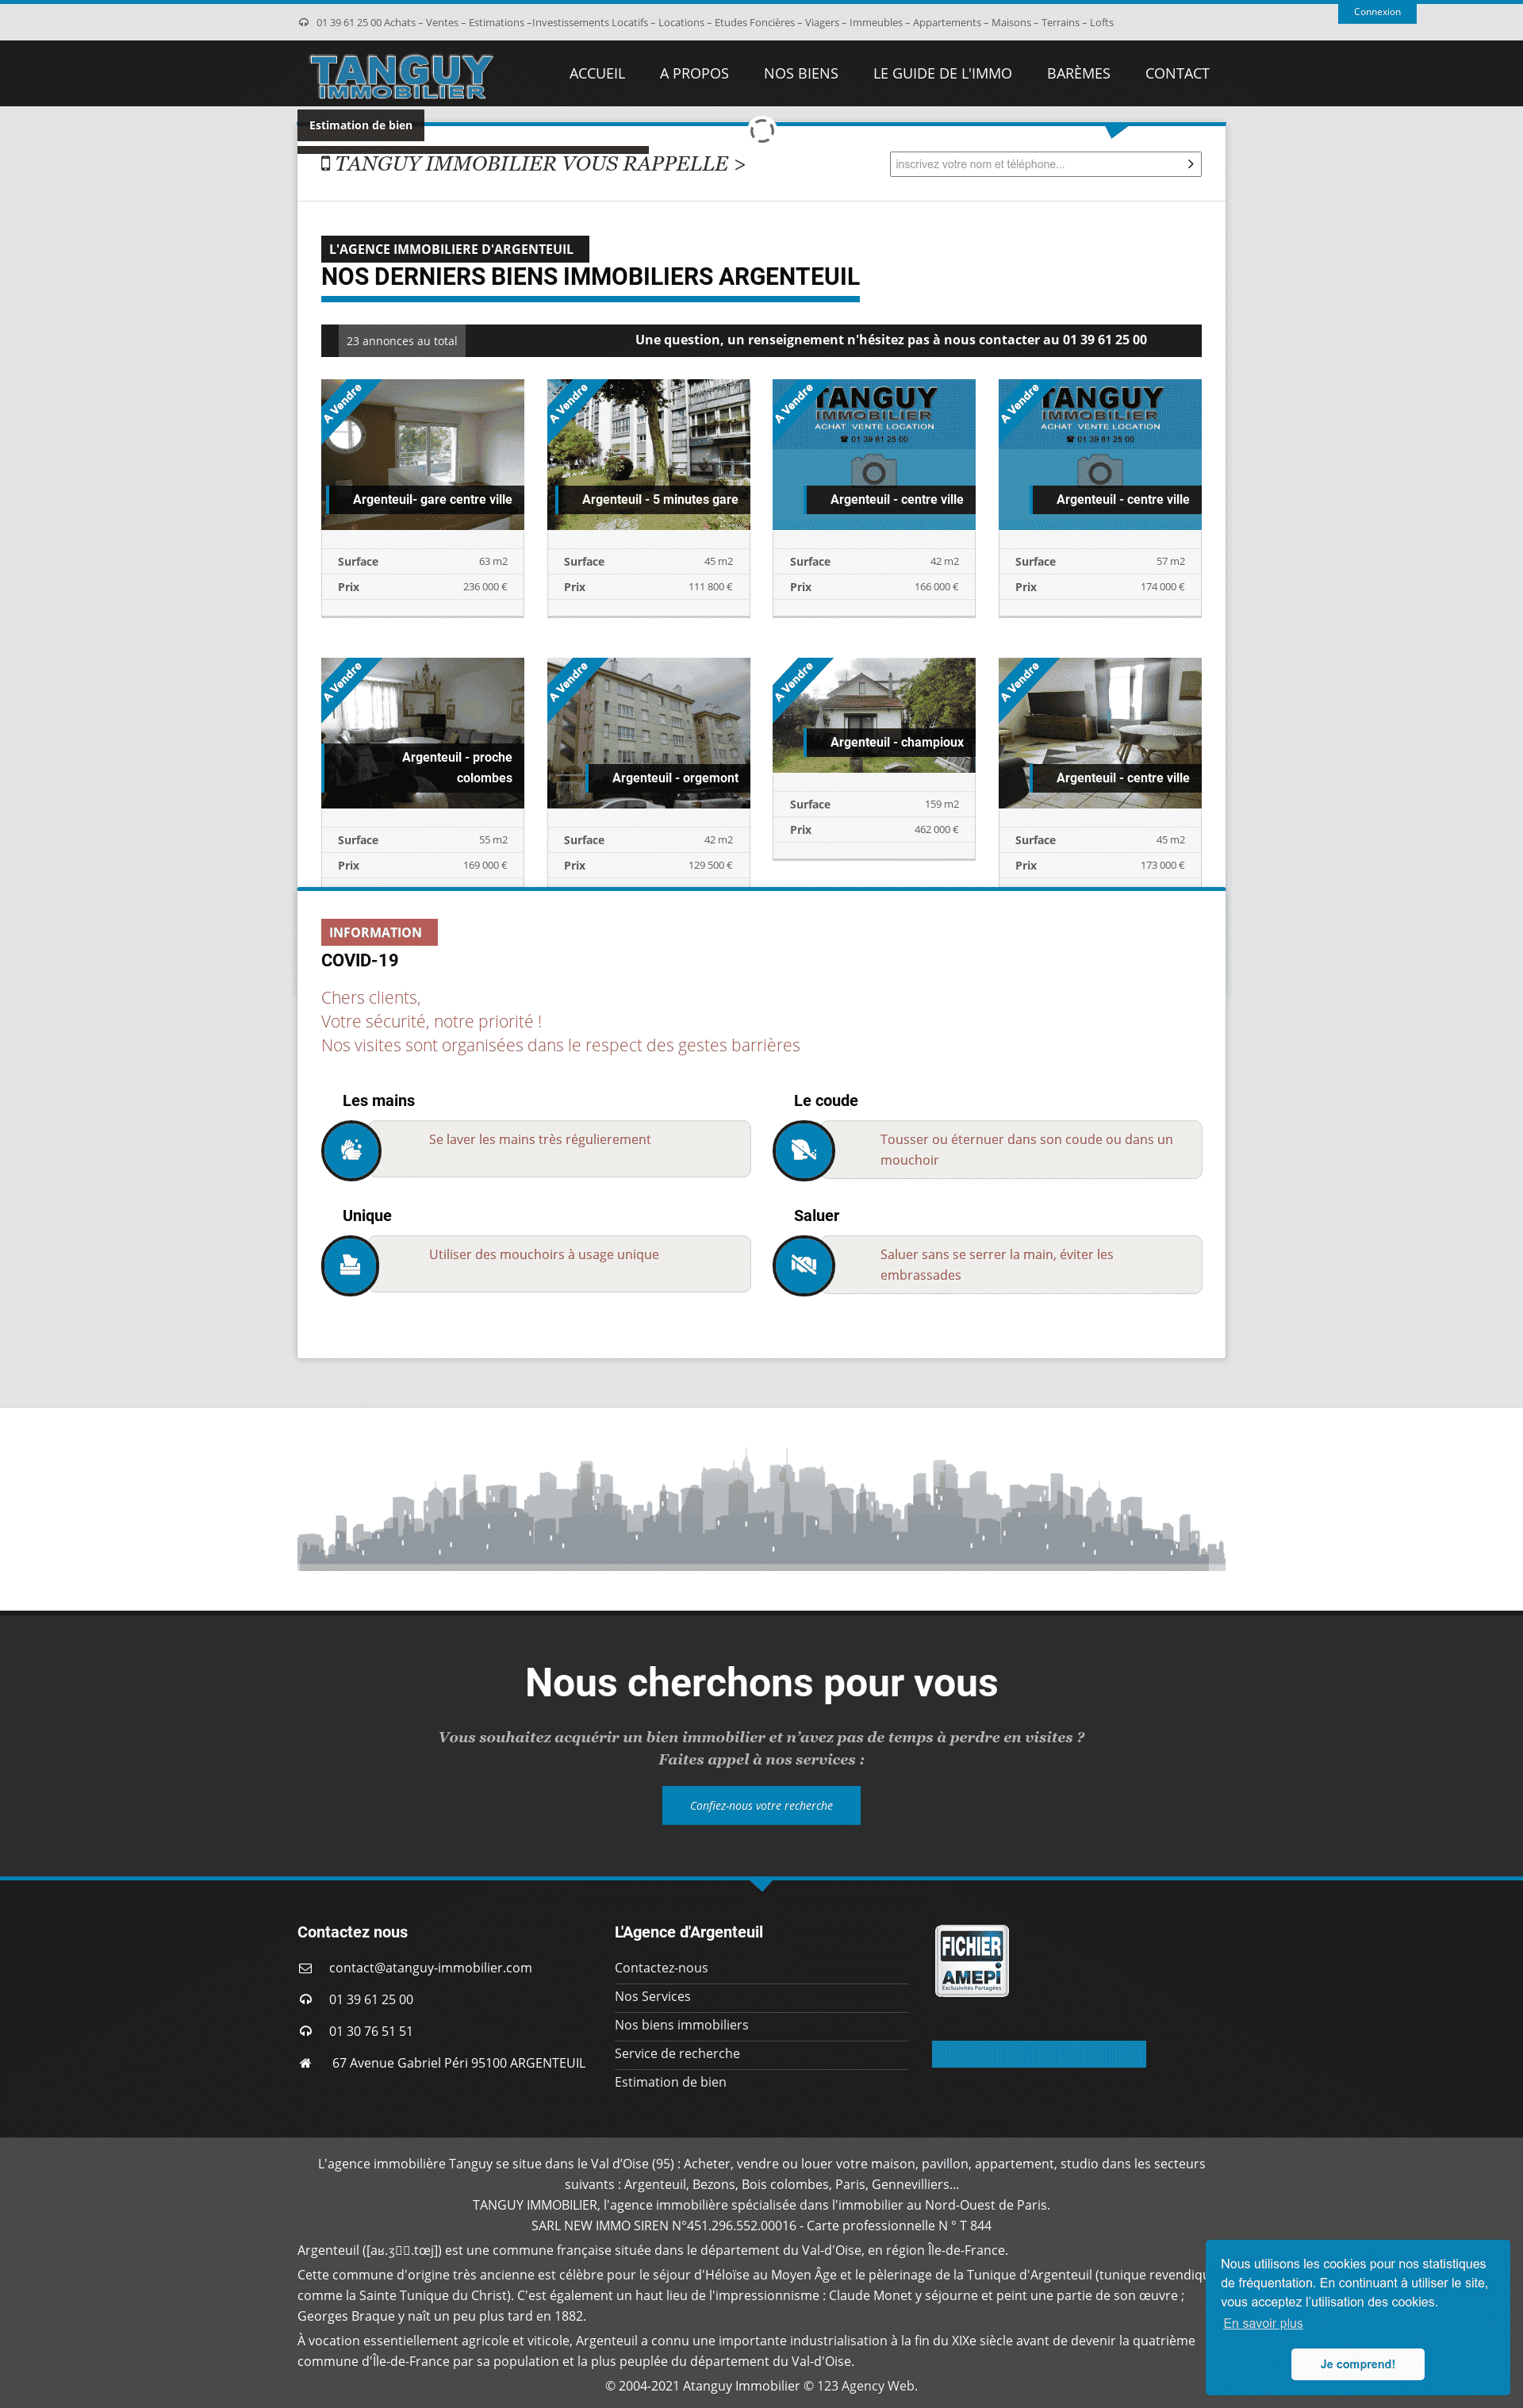Click the Connexion button top right
Image resolution: width=1523 pixels, height=2408 pixels.
point(1374,12)
